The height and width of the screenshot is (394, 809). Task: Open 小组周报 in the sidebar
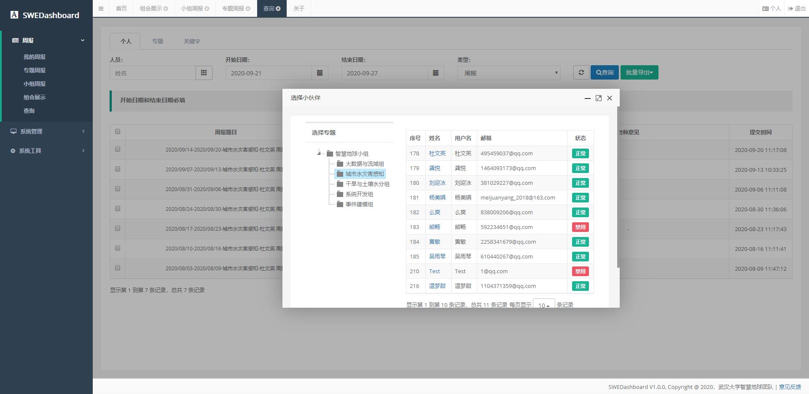35,84
